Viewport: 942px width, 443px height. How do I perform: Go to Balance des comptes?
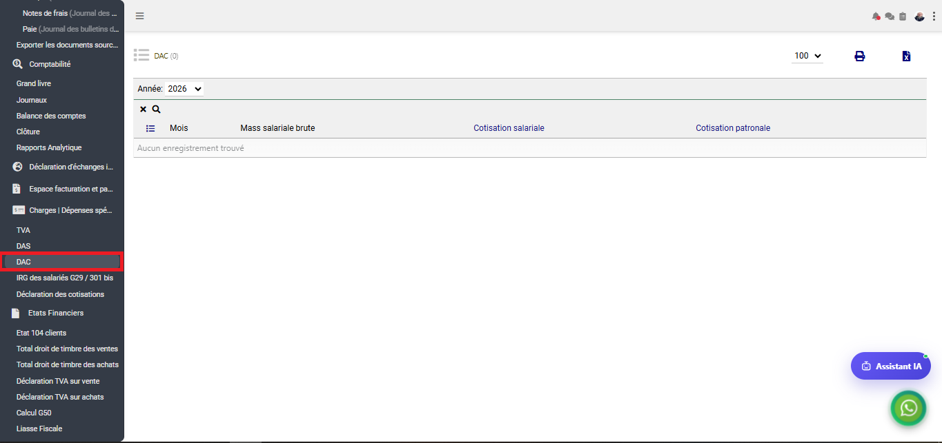pos(51,116)
